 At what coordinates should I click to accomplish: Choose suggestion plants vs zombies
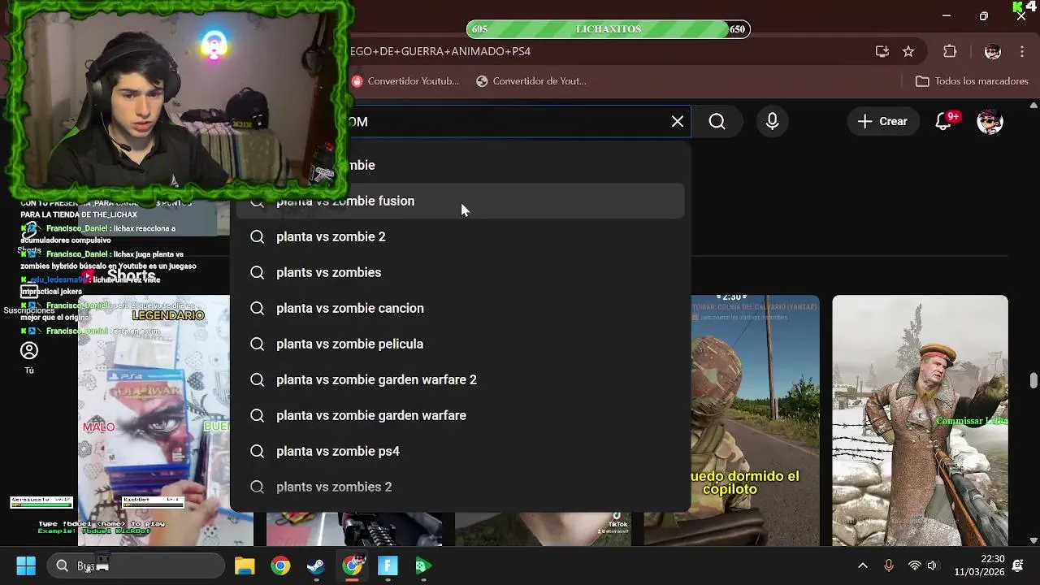(x=461, y=272)
